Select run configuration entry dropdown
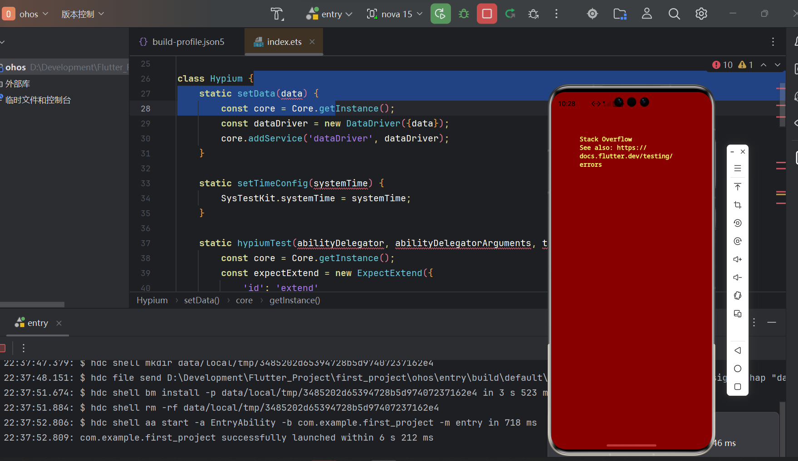This screenshot has width=798, height=461. click(330, 14)
